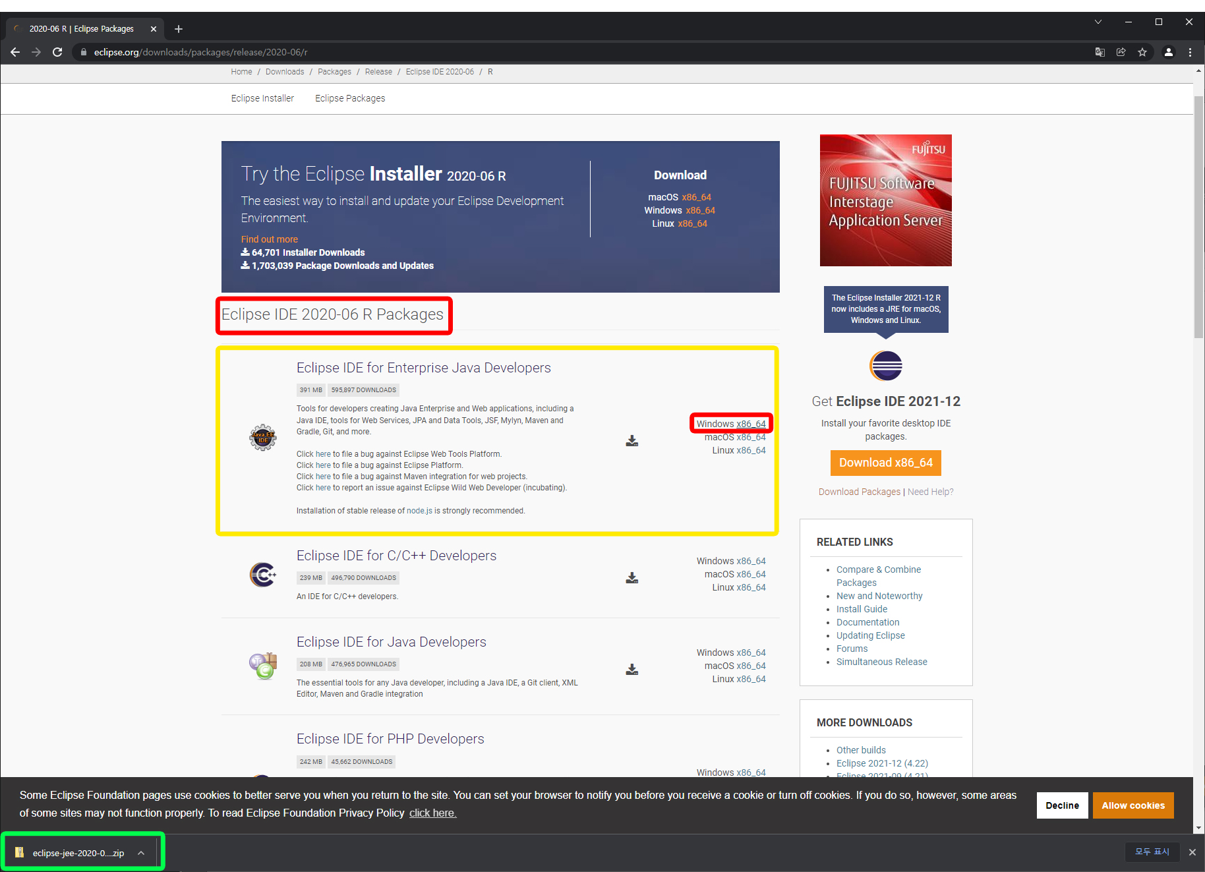Open Eclipse 2021-12 (4.22) link
The width and height of the screenshot is (1205, 872).
point(882,763)
